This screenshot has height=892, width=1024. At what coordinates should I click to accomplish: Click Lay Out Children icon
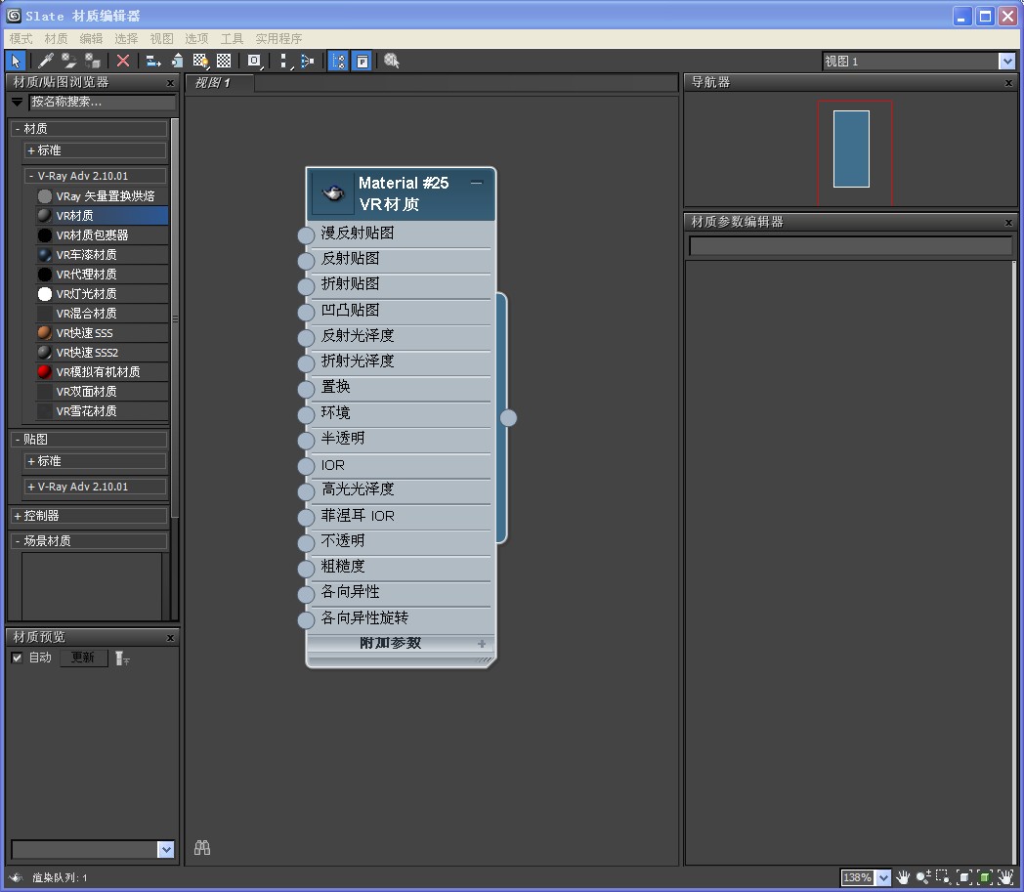307,61
